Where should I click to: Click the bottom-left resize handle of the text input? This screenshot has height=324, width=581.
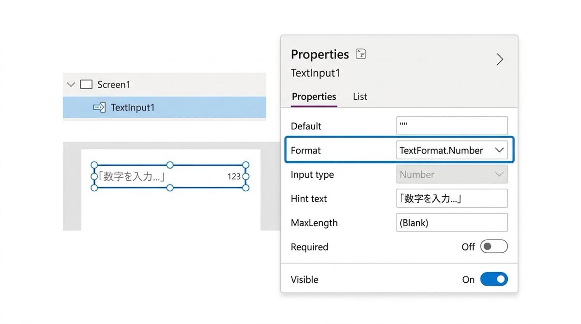[94, 188]
